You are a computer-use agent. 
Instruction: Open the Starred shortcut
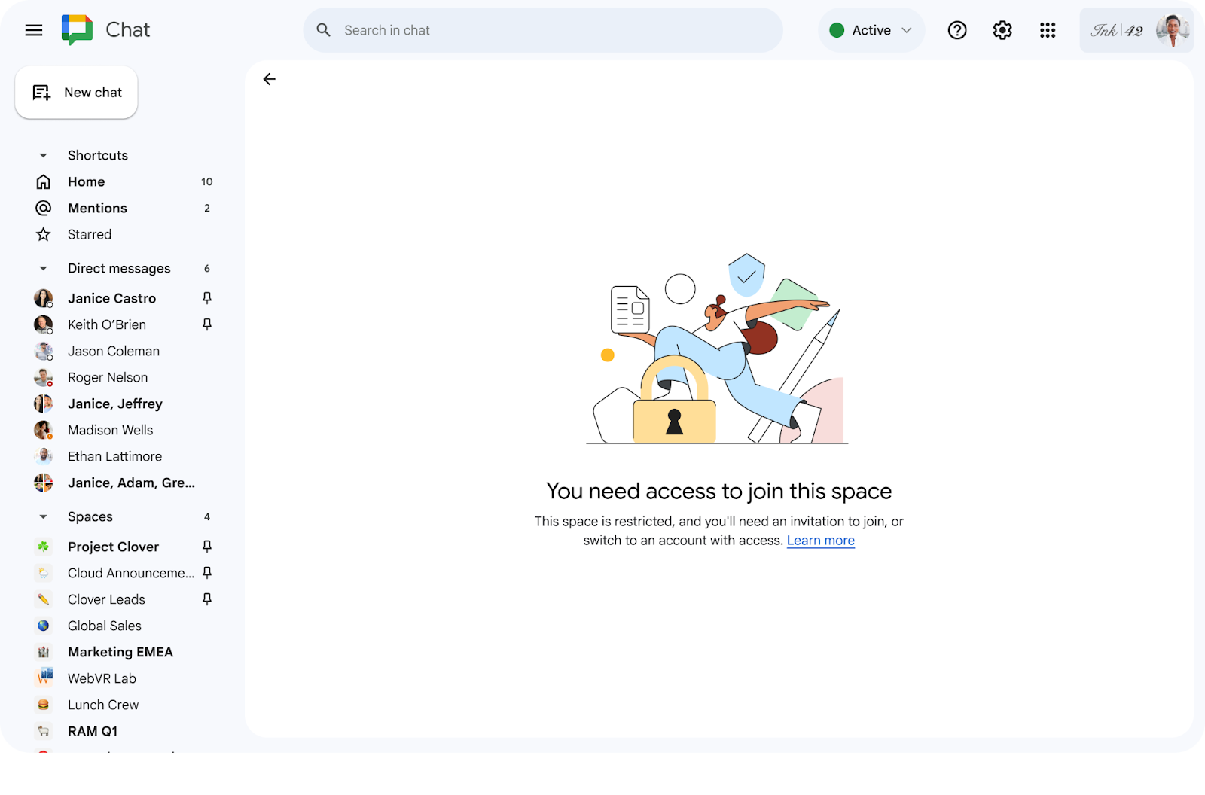point(90,234)
